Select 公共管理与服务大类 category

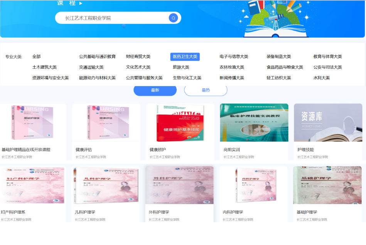(144, 78)
